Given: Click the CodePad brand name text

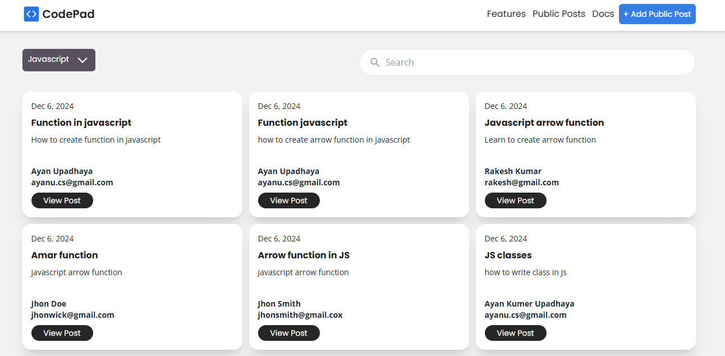Looking at the screenshot, I should pos(68,14).
